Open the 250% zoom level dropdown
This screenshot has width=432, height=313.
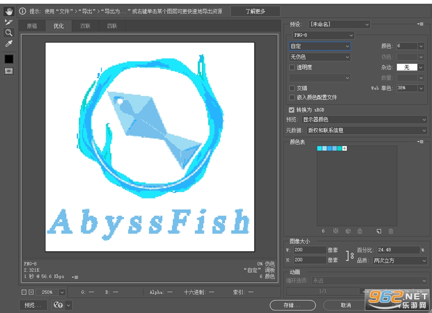pos(62,292)
